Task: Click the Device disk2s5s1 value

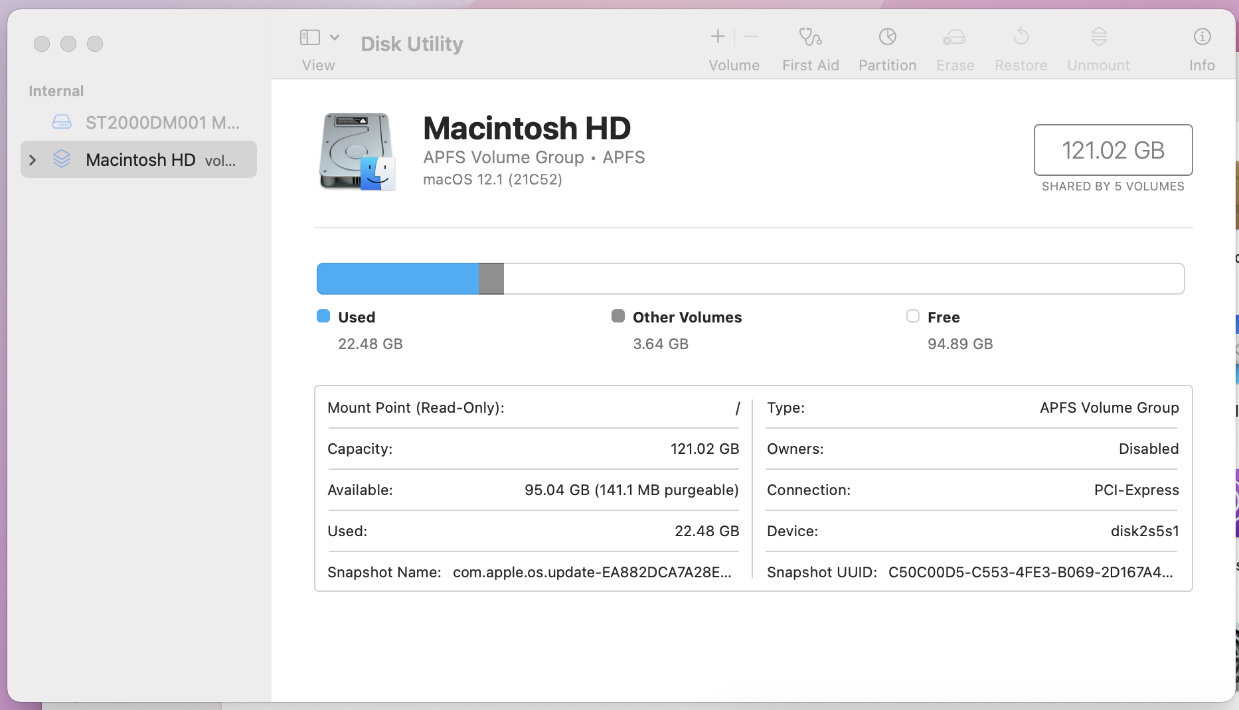Action: (x=1145, y=531)
